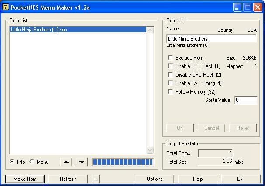The height and width of the screenshot is (186, 265).
Task: Click the Total Roms value field
Action: 215,153
